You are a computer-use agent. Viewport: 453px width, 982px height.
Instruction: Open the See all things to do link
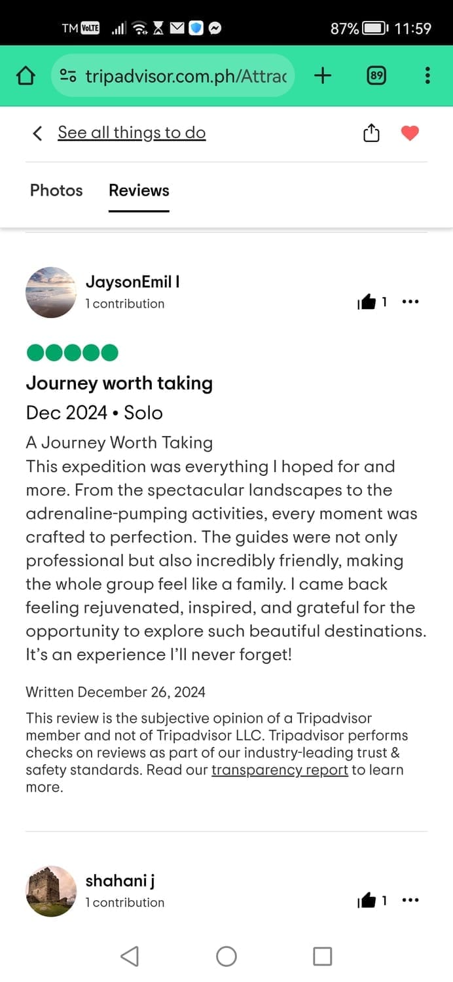pos(132,133)
